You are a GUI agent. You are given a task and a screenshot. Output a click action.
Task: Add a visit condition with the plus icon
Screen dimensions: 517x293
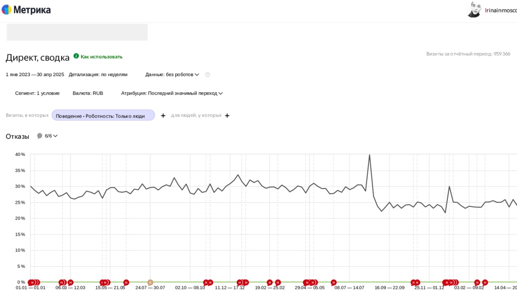point(163,115)
